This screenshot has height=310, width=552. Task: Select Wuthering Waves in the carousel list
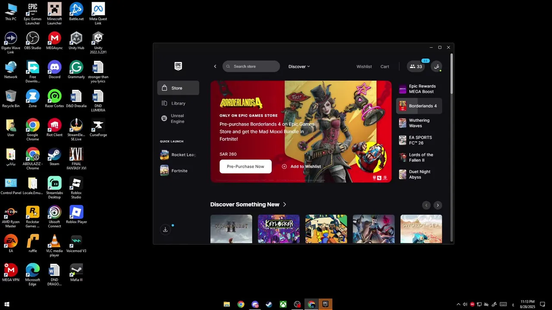[419, 123]
